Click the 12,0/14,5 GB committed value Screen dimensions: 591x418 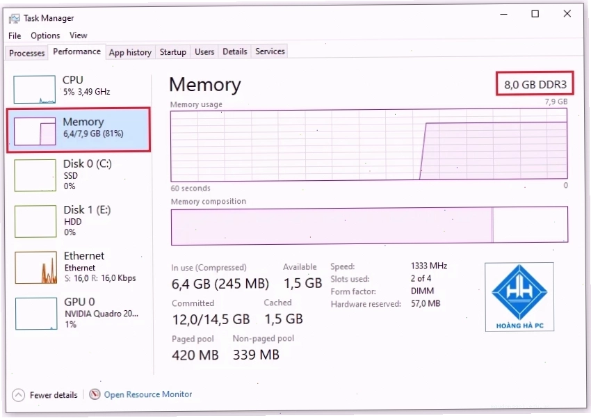211,320
